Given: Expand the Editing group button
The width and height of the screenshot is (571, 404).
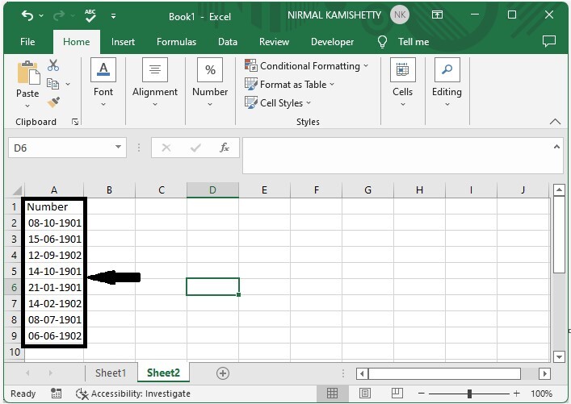Looking at the screenshot, I should click(x=447, y=83).
